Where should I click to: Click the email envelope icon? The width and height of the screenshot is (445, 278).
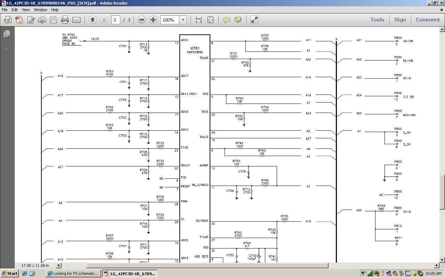(76, 20)
